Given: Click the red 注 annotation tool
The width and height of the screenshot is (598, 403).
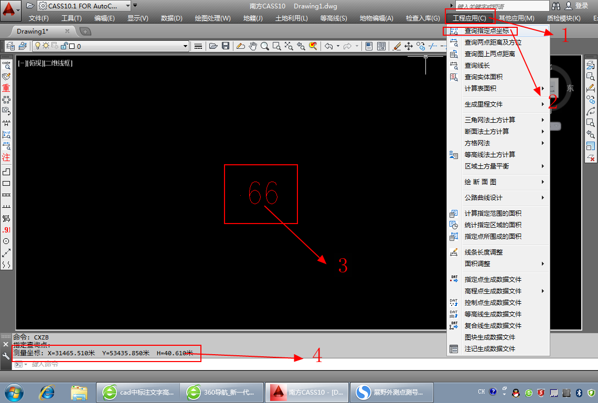Looking at the screenshot, I should (x=6, y=157).
